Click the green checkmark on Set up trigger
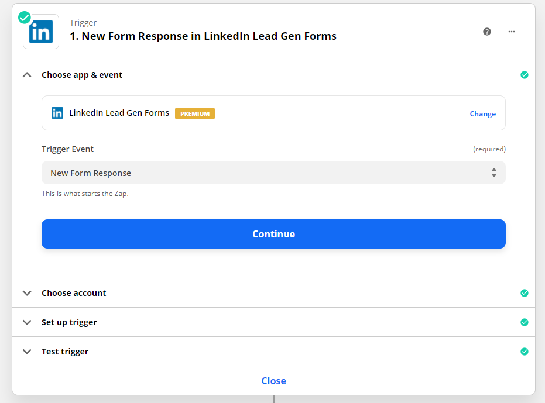The width and height of the screenshot is (545, 403). coord(525,322)
